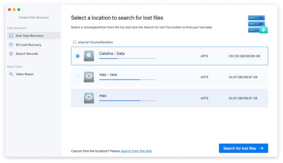Click the server first-aid icon at top right
Viewport: 283px width, 163px height.
pyautogui.click(x=258, y=24)
